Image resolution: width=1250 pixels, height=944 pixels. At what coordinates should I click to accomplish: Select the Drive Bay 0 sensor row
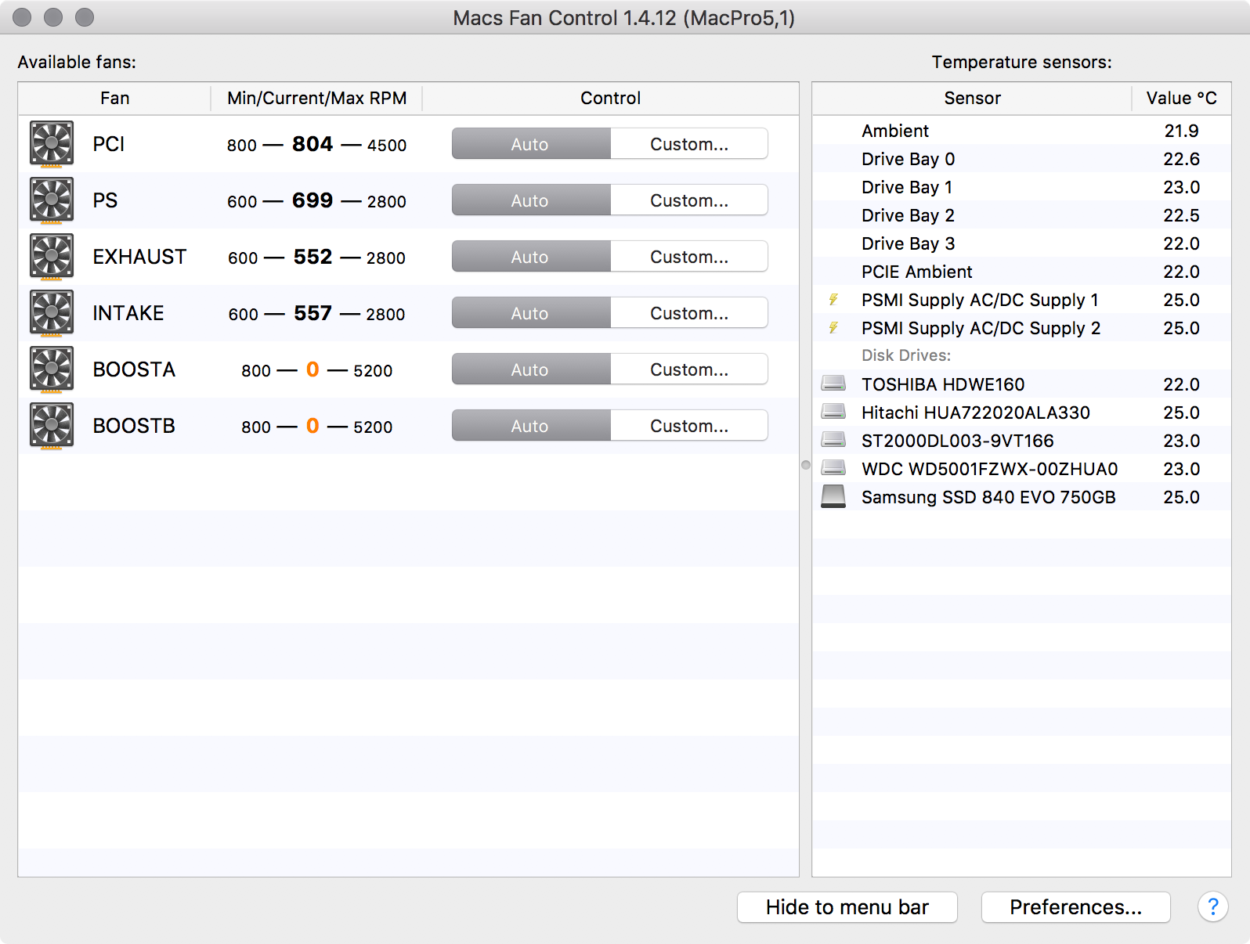1022,159
